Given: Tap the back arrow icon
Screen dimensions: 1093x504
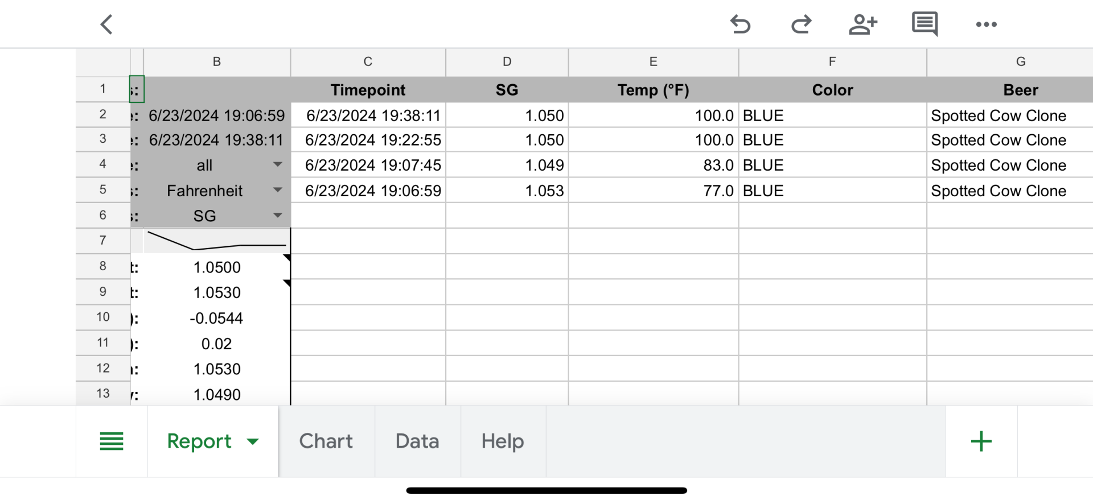Looking at the screenshot, I should [x=106, y=24].
